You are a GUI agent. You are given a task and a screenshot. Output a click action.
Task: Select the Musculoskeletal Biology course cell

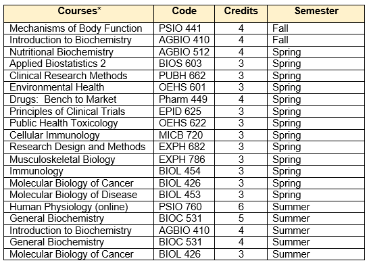tap(79, 160)
